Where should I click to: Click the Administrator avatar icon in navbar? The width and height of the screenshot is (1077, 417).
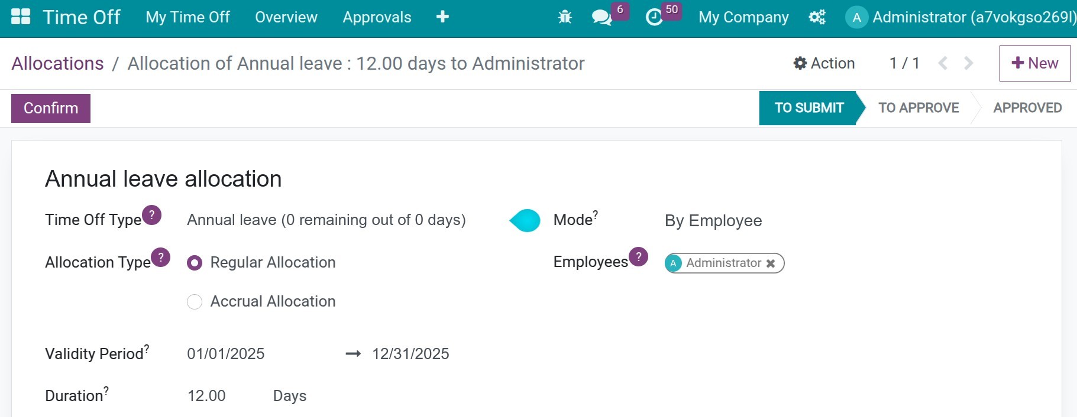coord(856,17)
